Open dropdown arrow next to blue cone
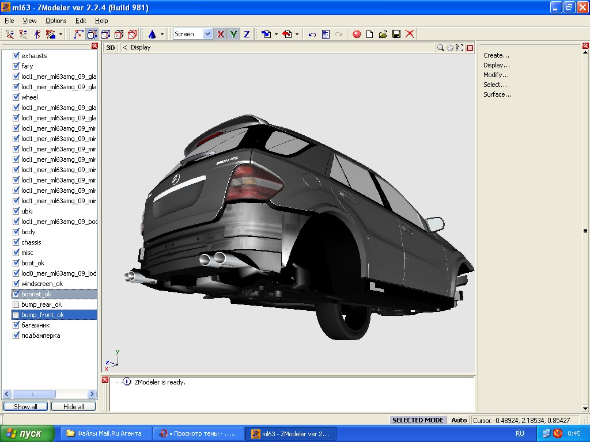Viewport: 590px width, 442px height. point(162,34)
